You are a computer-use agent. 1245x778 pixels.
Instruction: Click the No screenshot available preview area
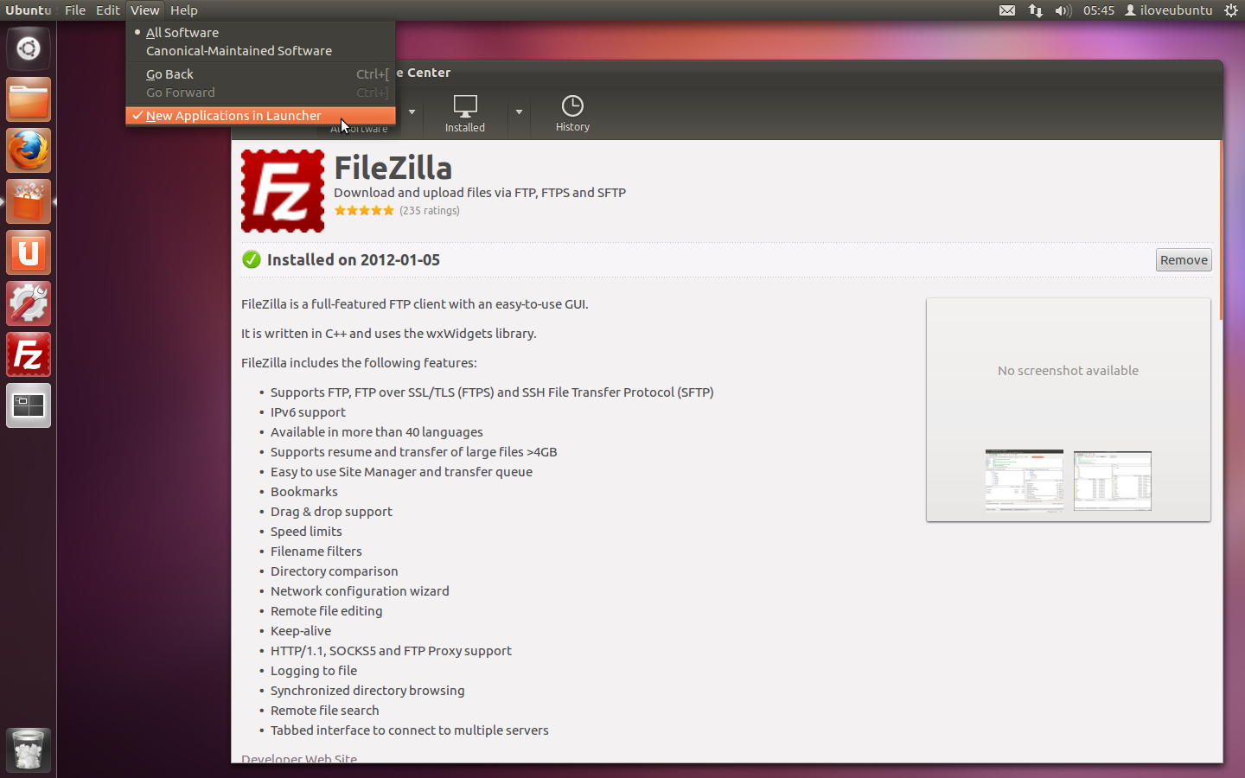1068,371
